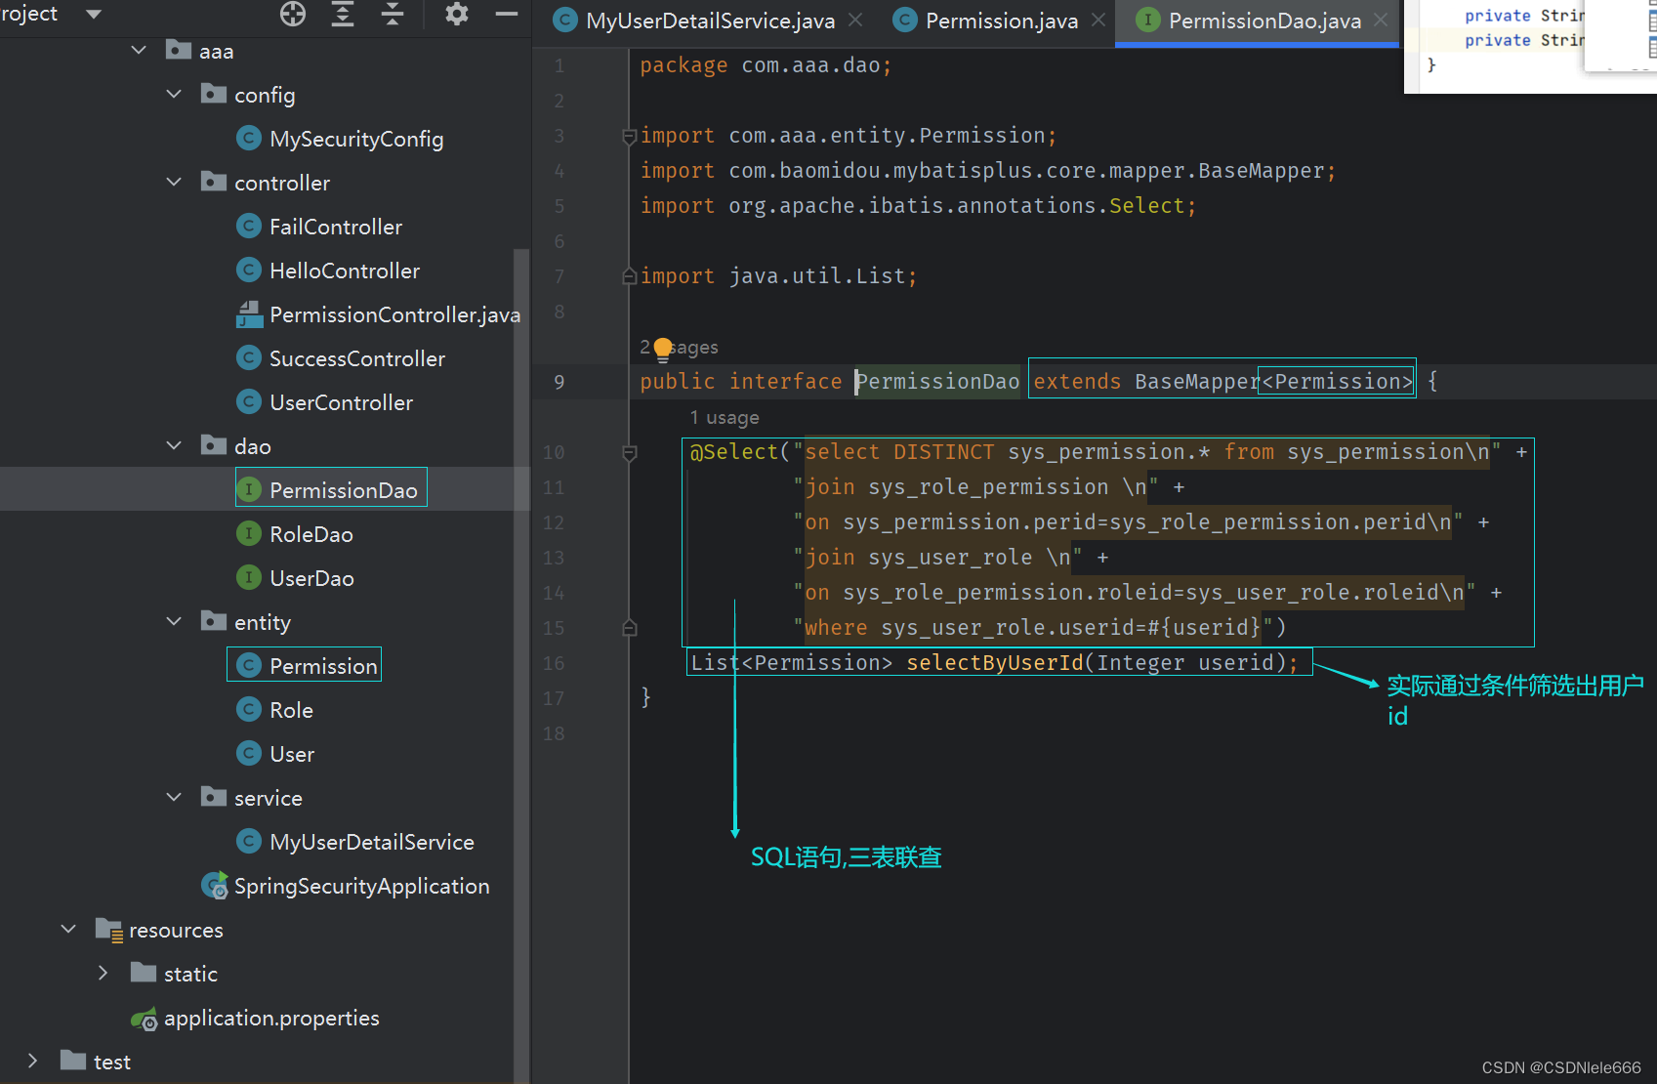Open the Project view dropdown arrow
This screenshot has height=1084, width=1657.
pyautogui.click(x=93, y=14)
